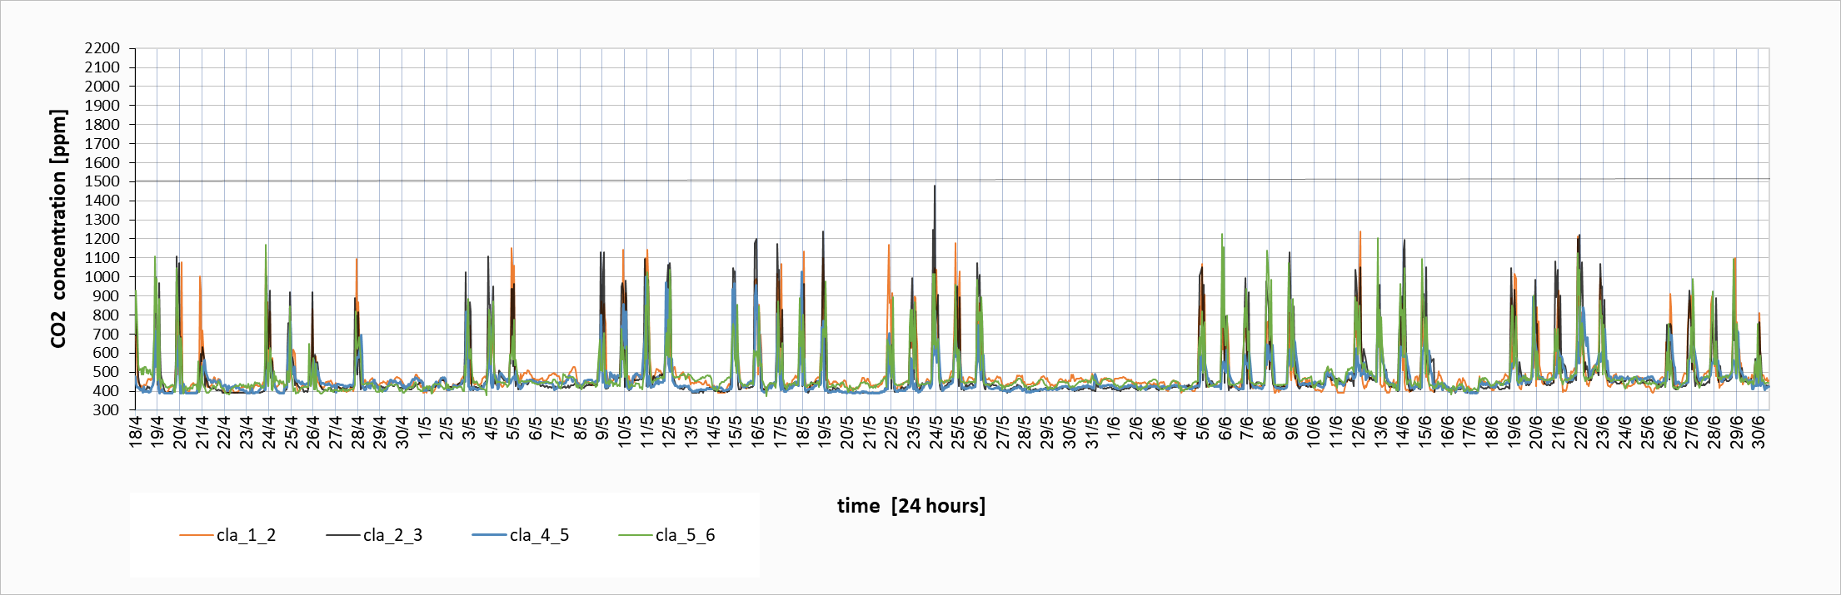The width and height of the screenshot is (1841, 595).
Task: Click the black line swatch in legend
Action: coord(343,535)
